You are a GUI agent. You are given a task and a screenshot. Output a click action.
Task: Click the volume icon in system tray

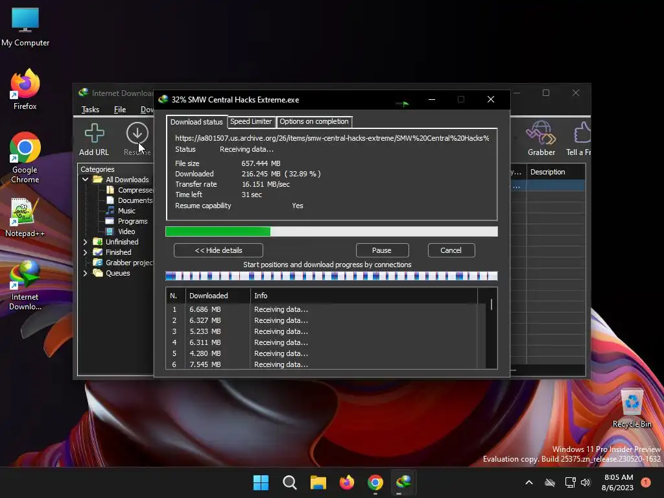pyautogui.click(x=586, y=482)
